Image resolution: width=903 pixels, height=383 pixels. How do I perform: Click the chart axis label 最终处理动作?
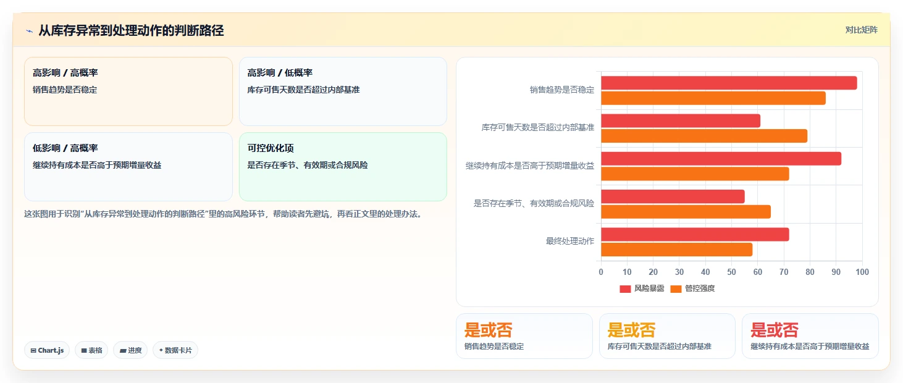click(570, 241)
